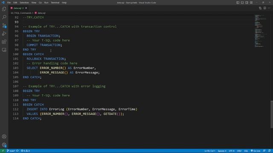
Task: Click the main branch indicator in status bar
Action: [11, 151]
